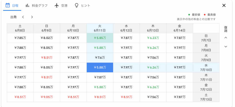Open the 日程 dates tab

12,5
